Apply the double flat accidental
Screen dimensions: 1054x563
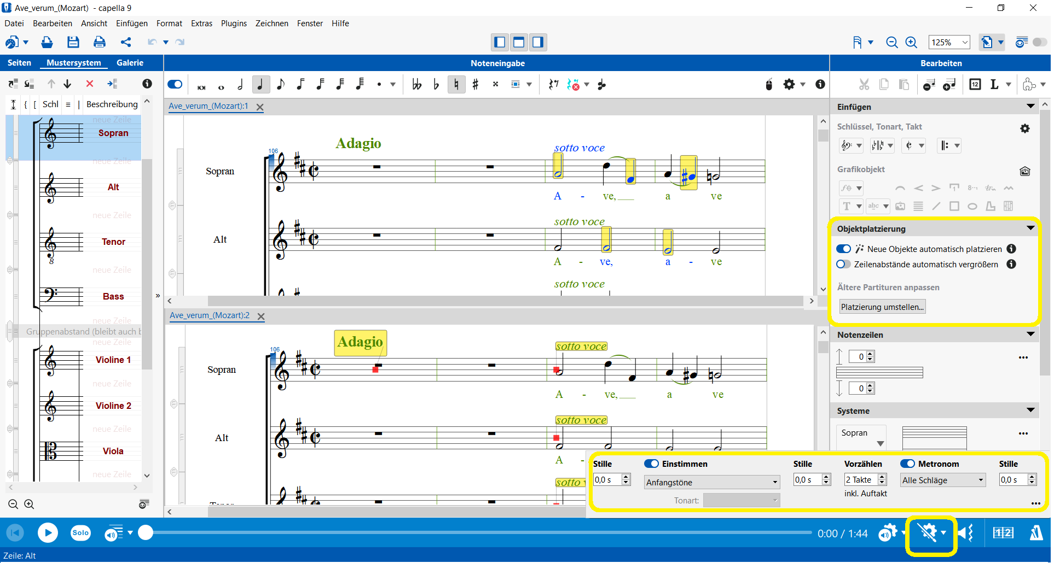point(417,84)
